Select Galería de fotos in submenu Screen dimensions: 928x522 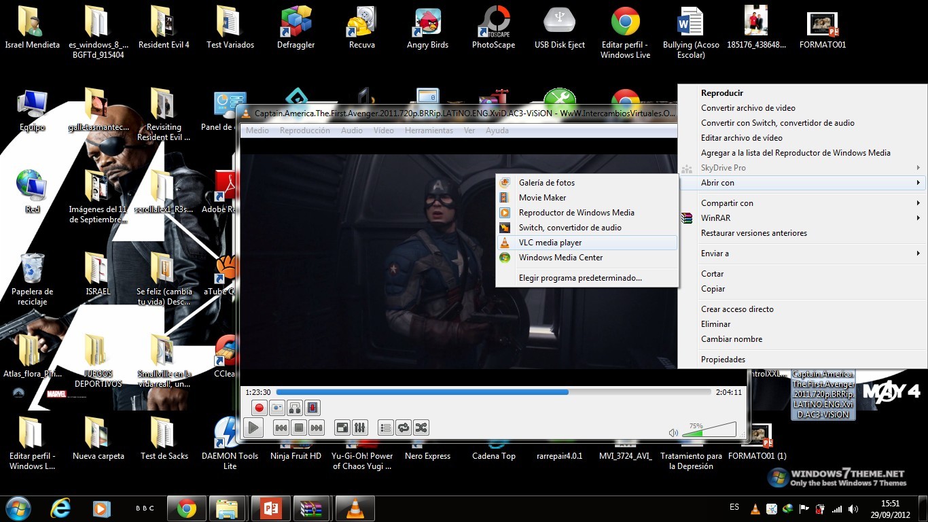pyautogui.click(x=587, y=183)
